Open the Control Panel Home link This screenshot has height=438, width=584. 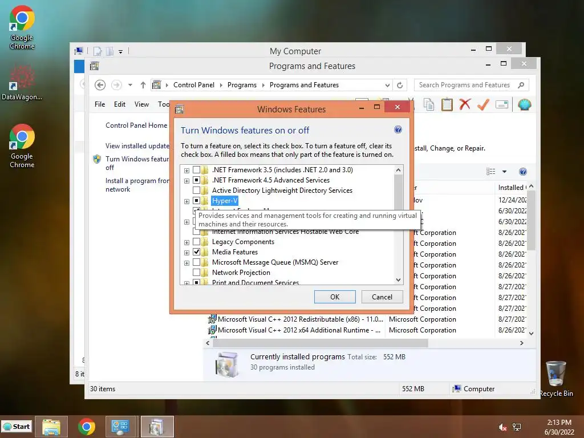pos(136,125)
